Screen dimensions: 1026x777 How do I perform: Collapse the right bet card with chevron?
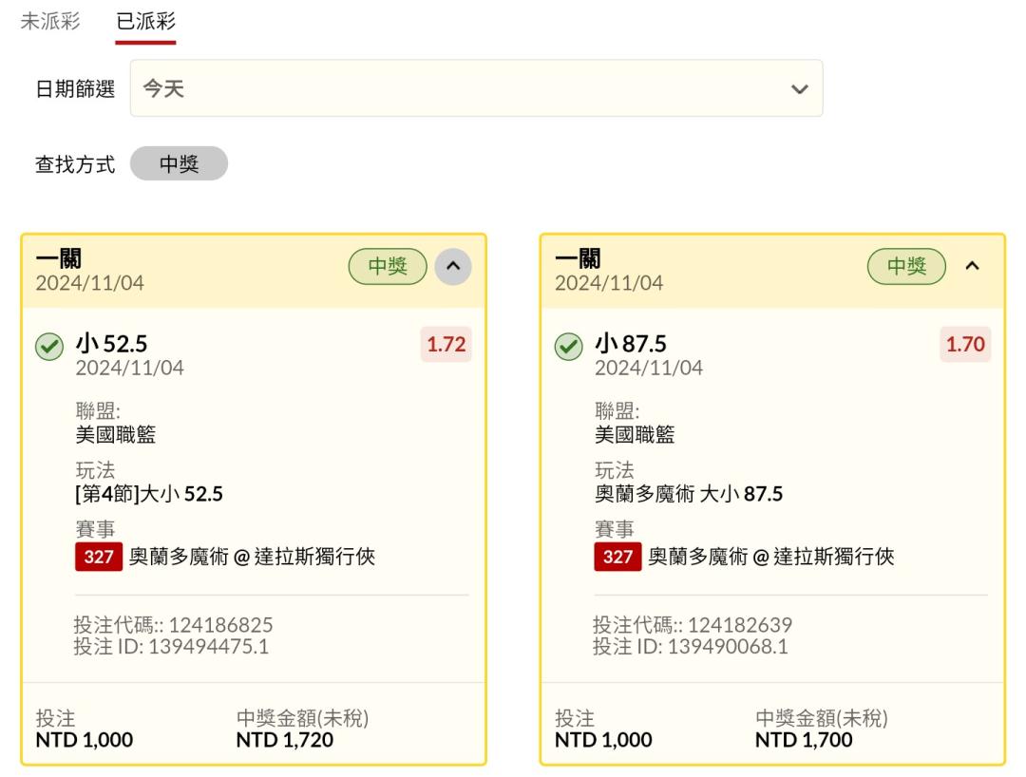[971, 267]
